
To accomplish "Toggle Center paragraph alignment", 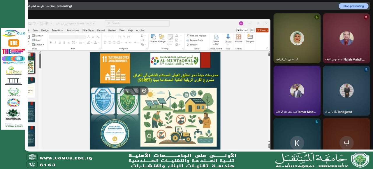I will click(110, 42).
